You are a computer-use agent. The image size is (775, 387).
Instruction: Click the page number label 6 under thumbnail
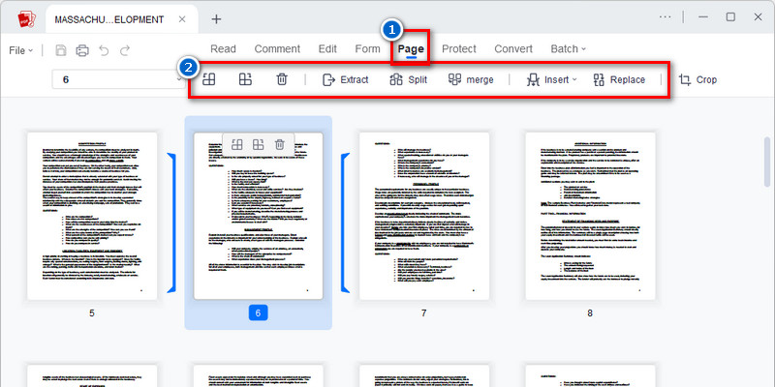click(258, 313)
